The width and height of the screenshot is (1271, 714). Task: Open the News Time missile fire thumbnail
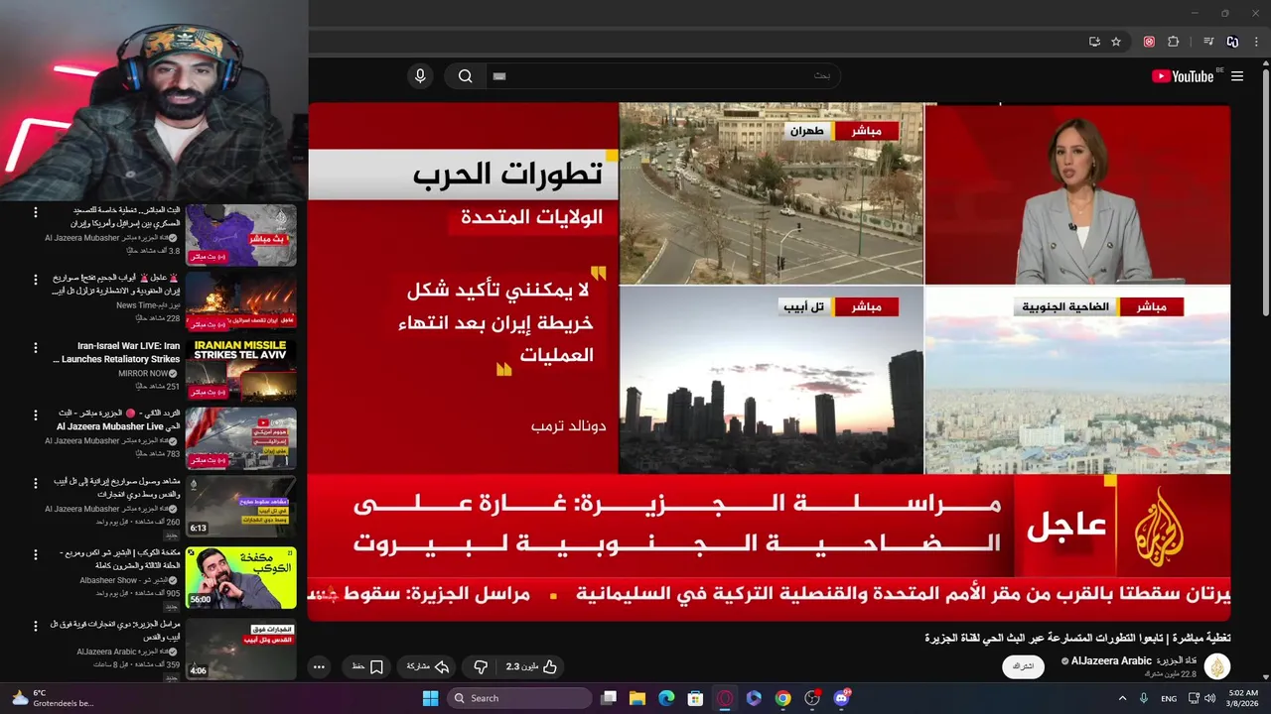[x=241, y=303]
